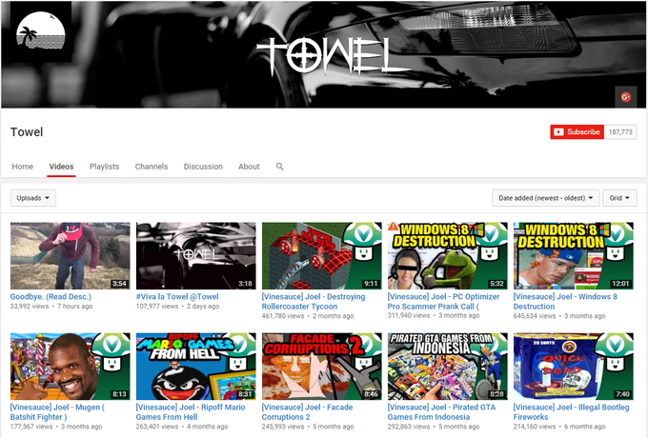Open the Goodbye. (Read Desc.) video thumbnail
The width and height of the screenshot is (648, 438).
(71, 256)
